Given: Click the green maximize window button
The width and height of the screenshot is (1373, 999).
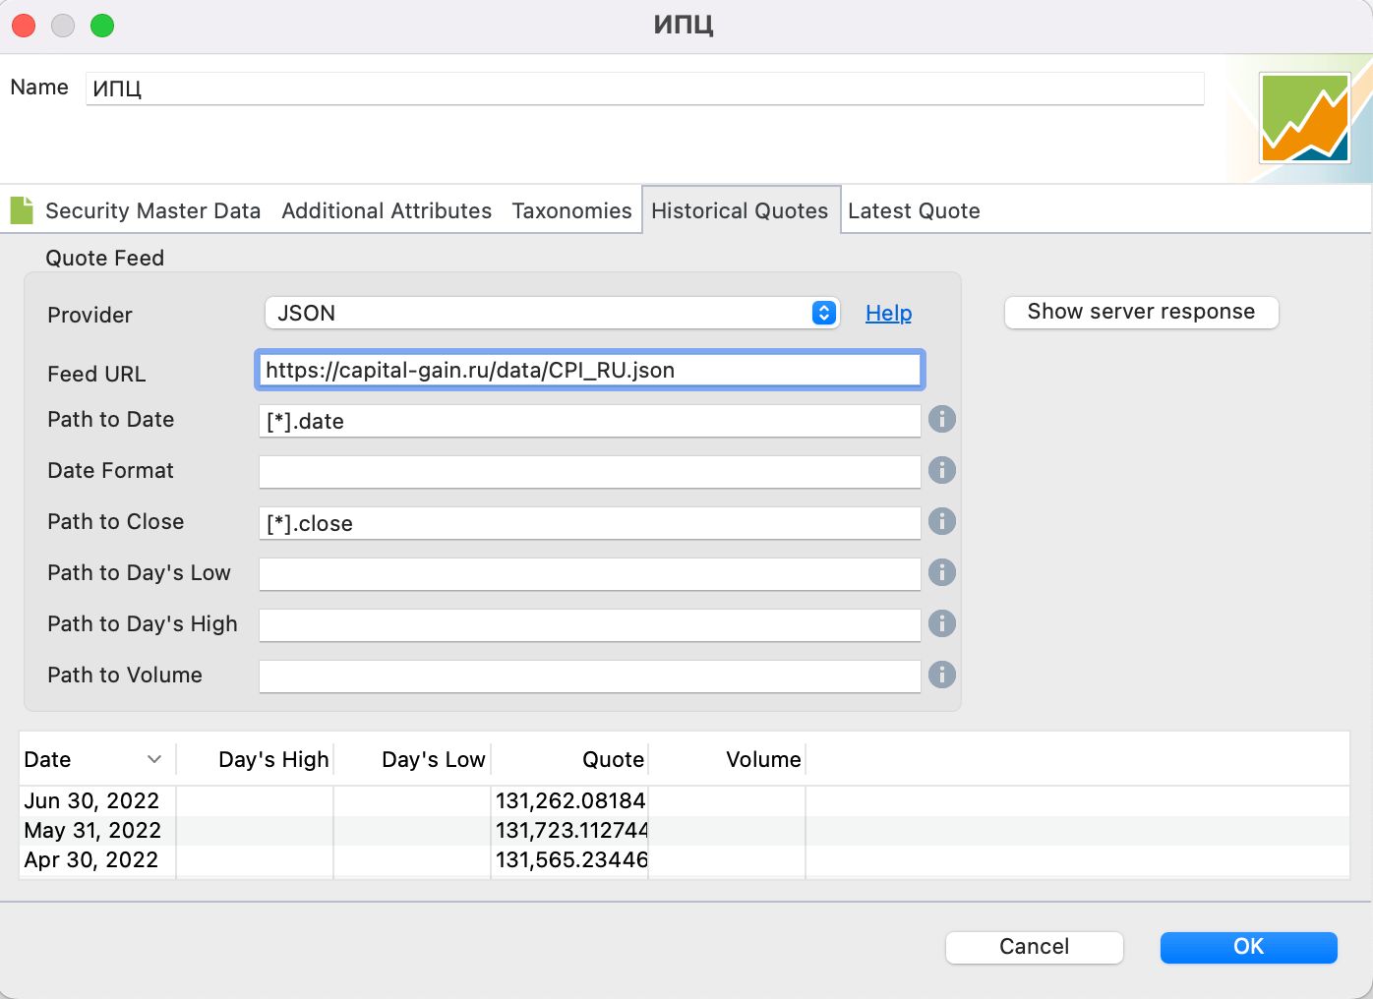Looking at the screenshot, I should (x=102, y=26).
